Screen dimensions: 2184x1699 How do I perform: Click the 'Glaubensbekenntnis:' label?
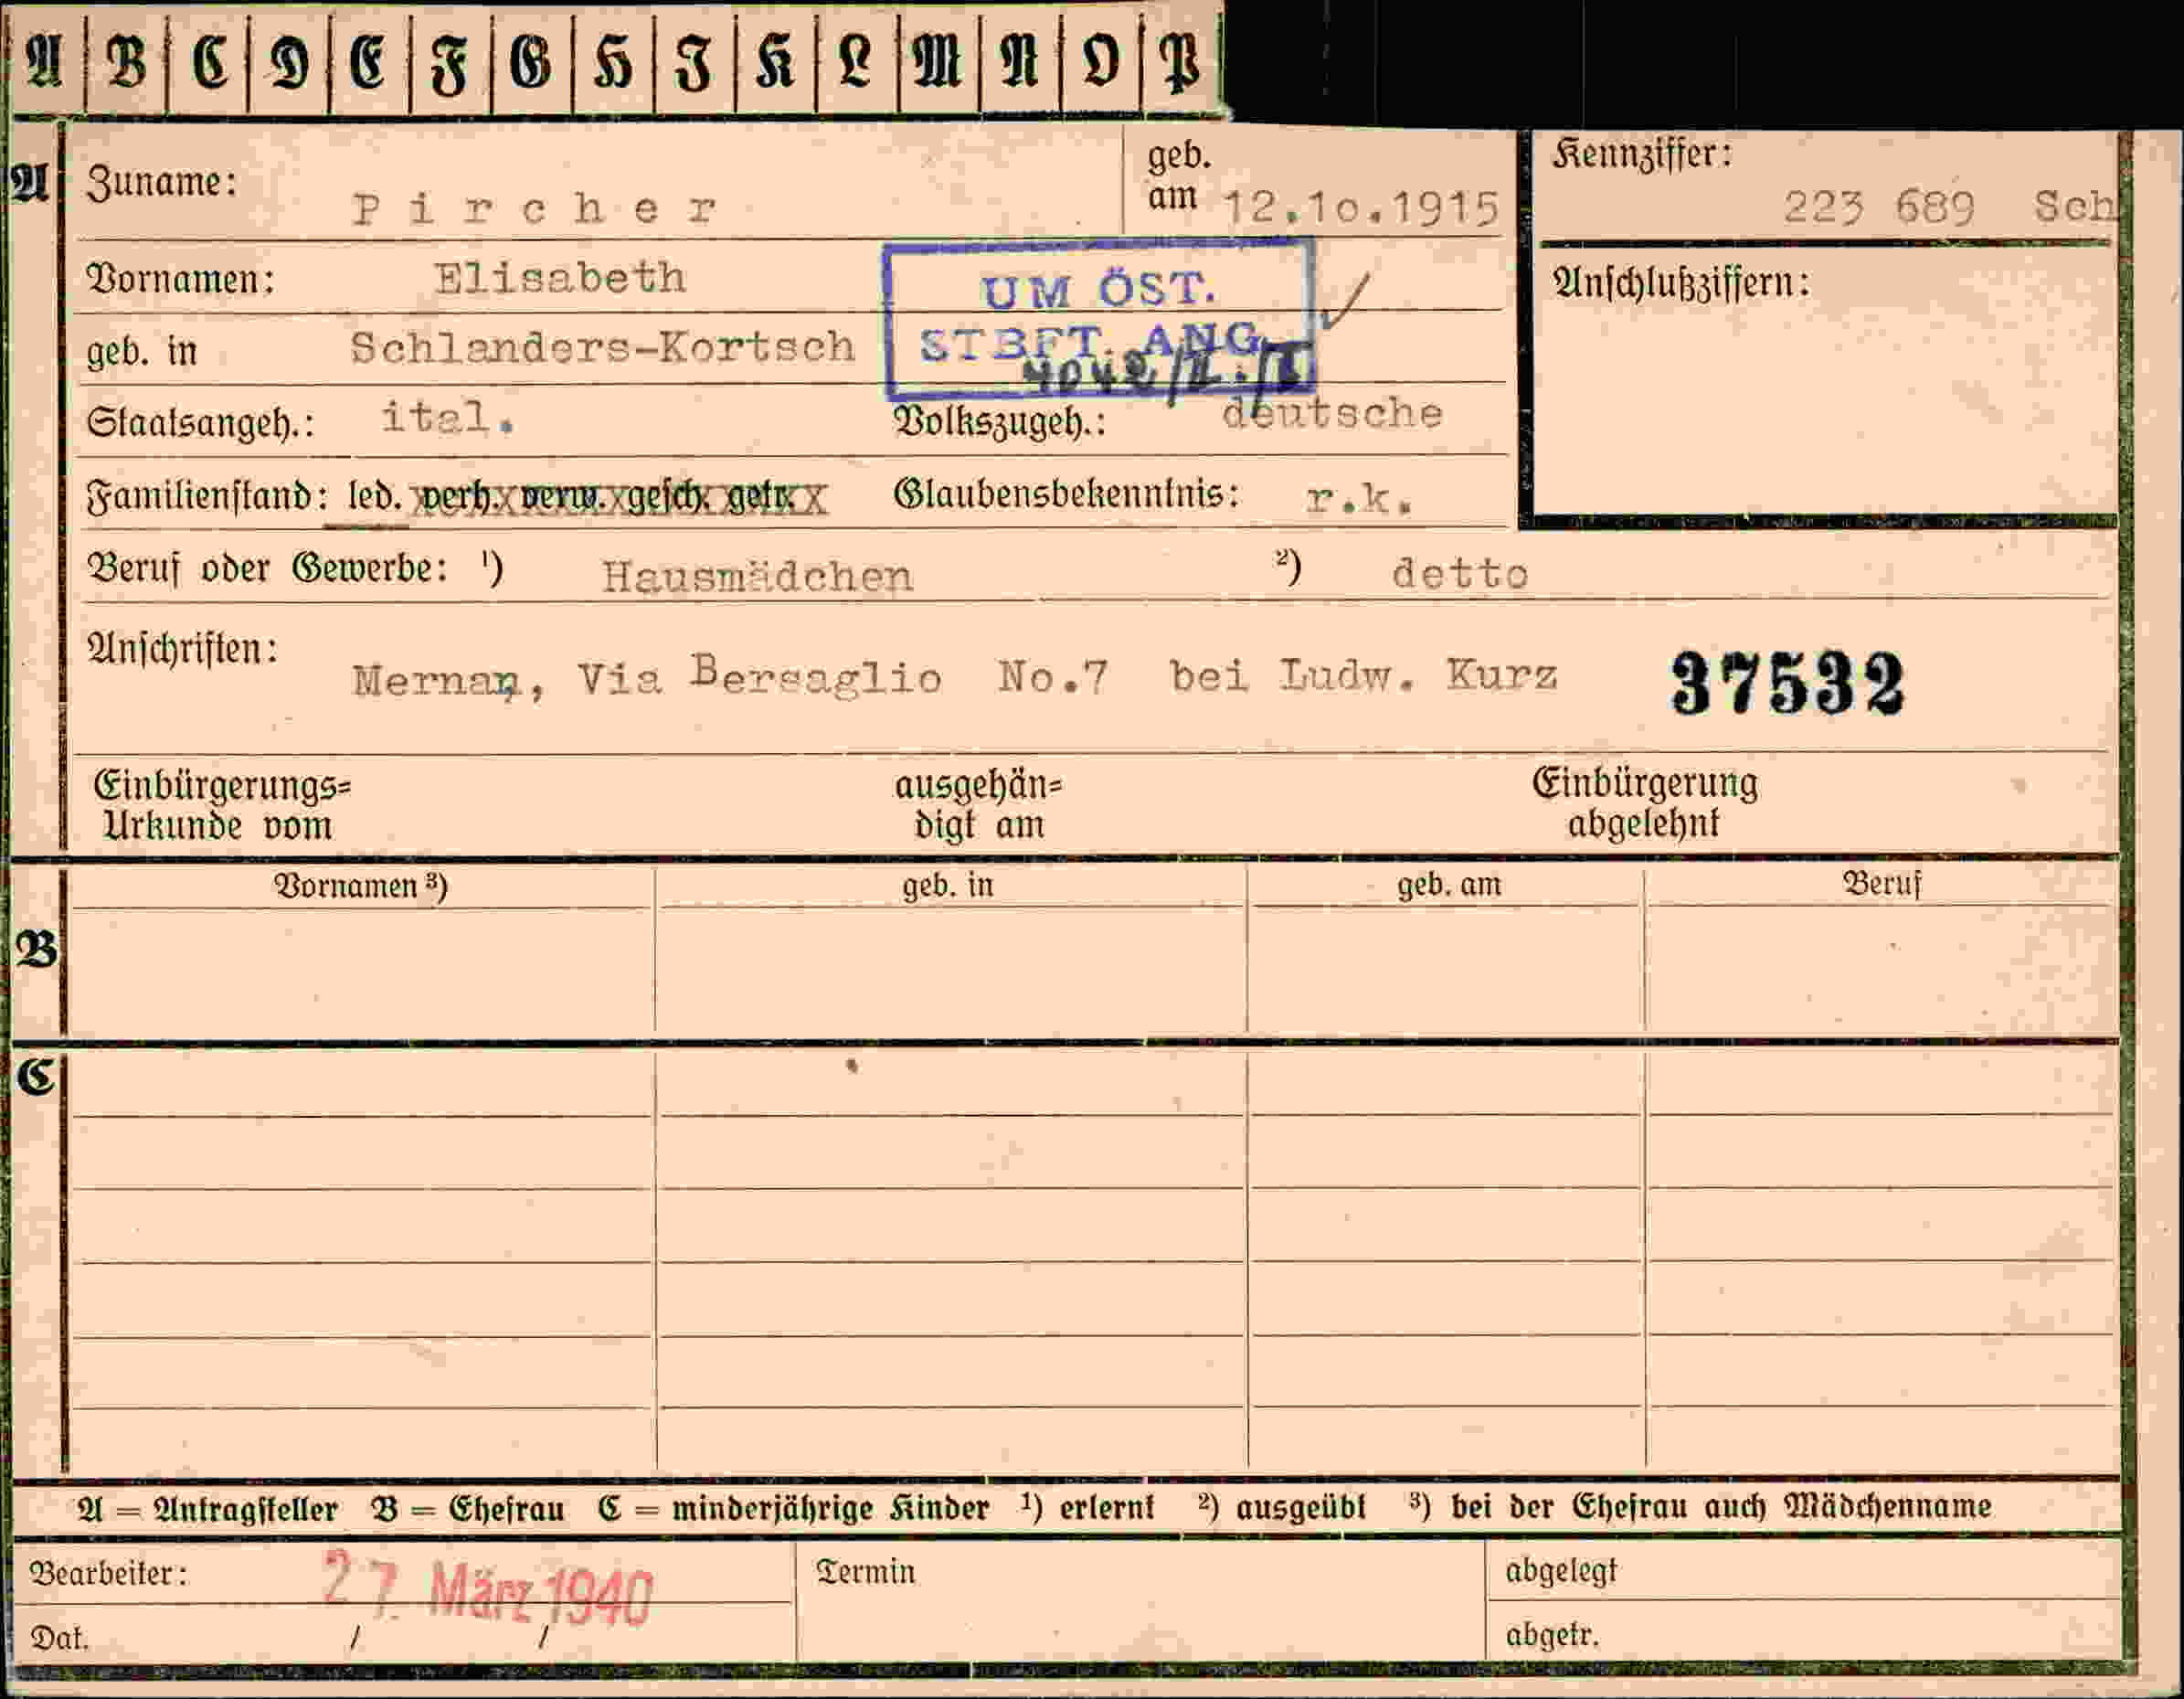point(1066,493)
